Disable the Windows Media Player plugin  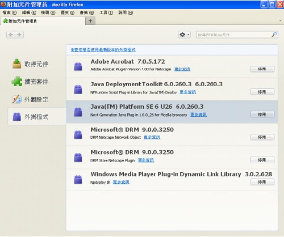(262, 182)
